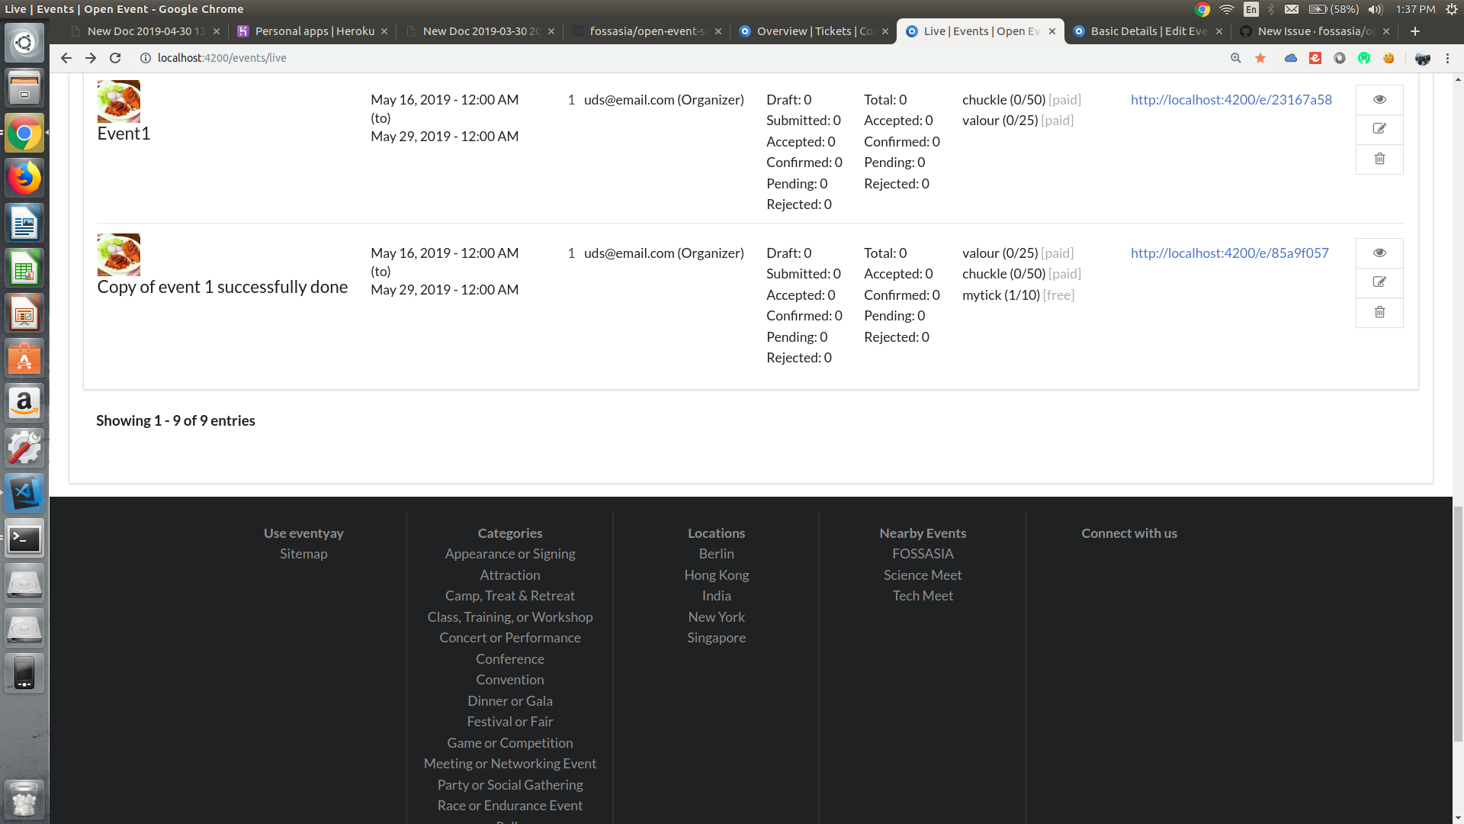The image size is (1464, 824).
Task: Switch to the 'New Doc 2019-04-30' tab
Action: 145,31
